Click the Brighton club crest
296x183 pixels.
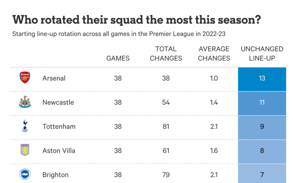coord(25,174)
